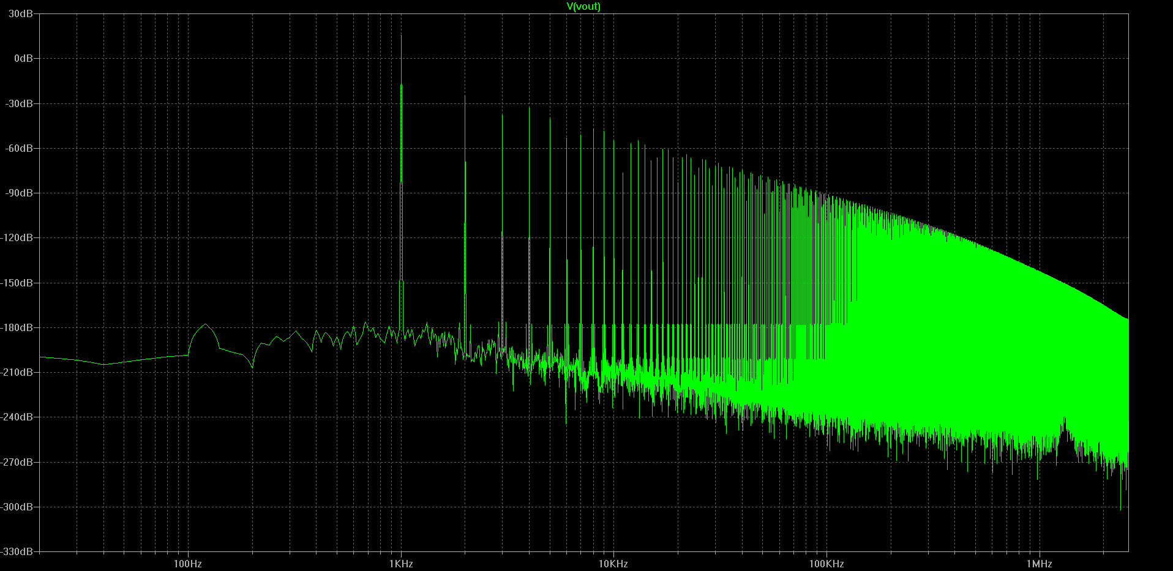Click the -210dB axis label
The width and height of the screenshot is (1173, 571).
pos(17,372)
